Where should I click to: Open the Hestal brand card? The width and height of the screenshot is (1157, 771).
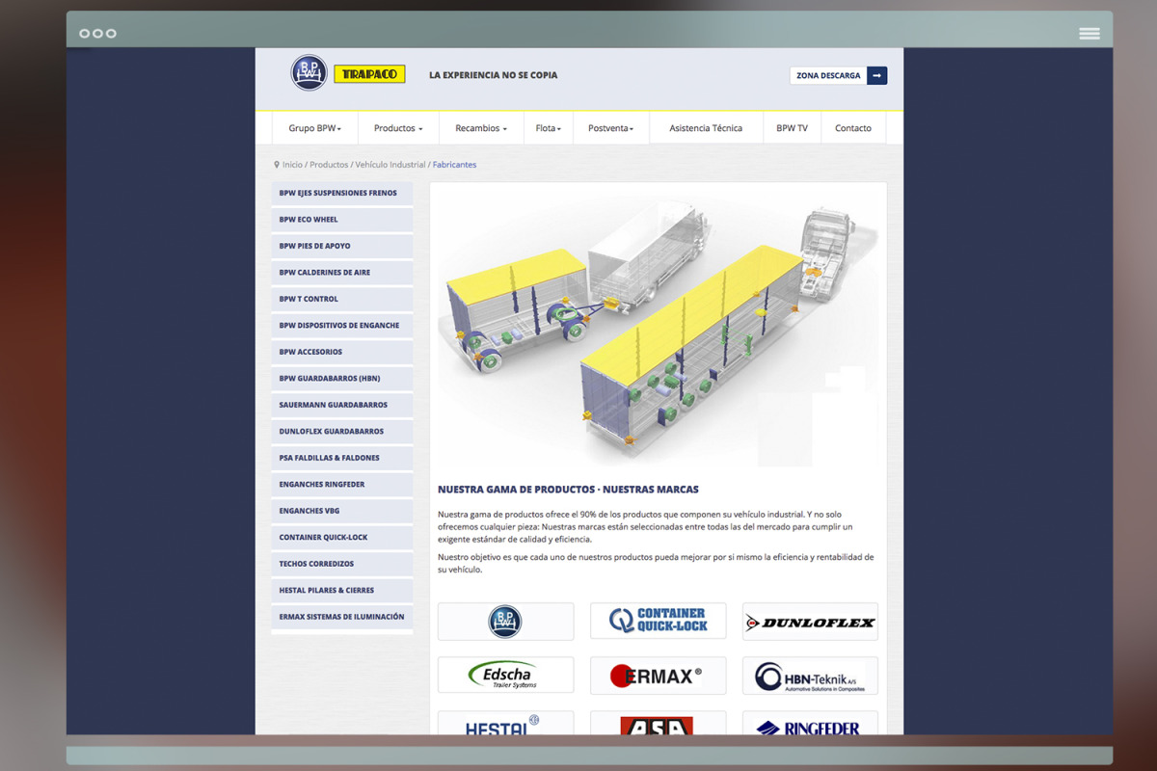tap(505, 723)
